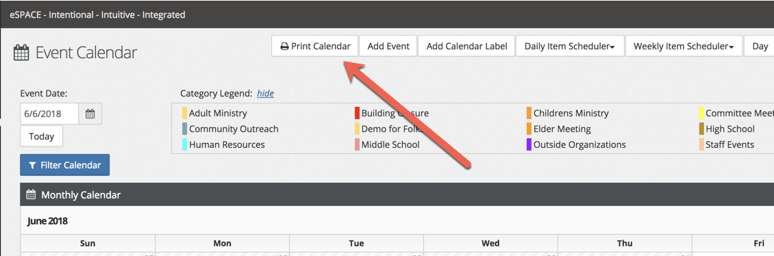Click the Add Event button
This screenshot has width=774, height=256.
(x=388, y=47)
